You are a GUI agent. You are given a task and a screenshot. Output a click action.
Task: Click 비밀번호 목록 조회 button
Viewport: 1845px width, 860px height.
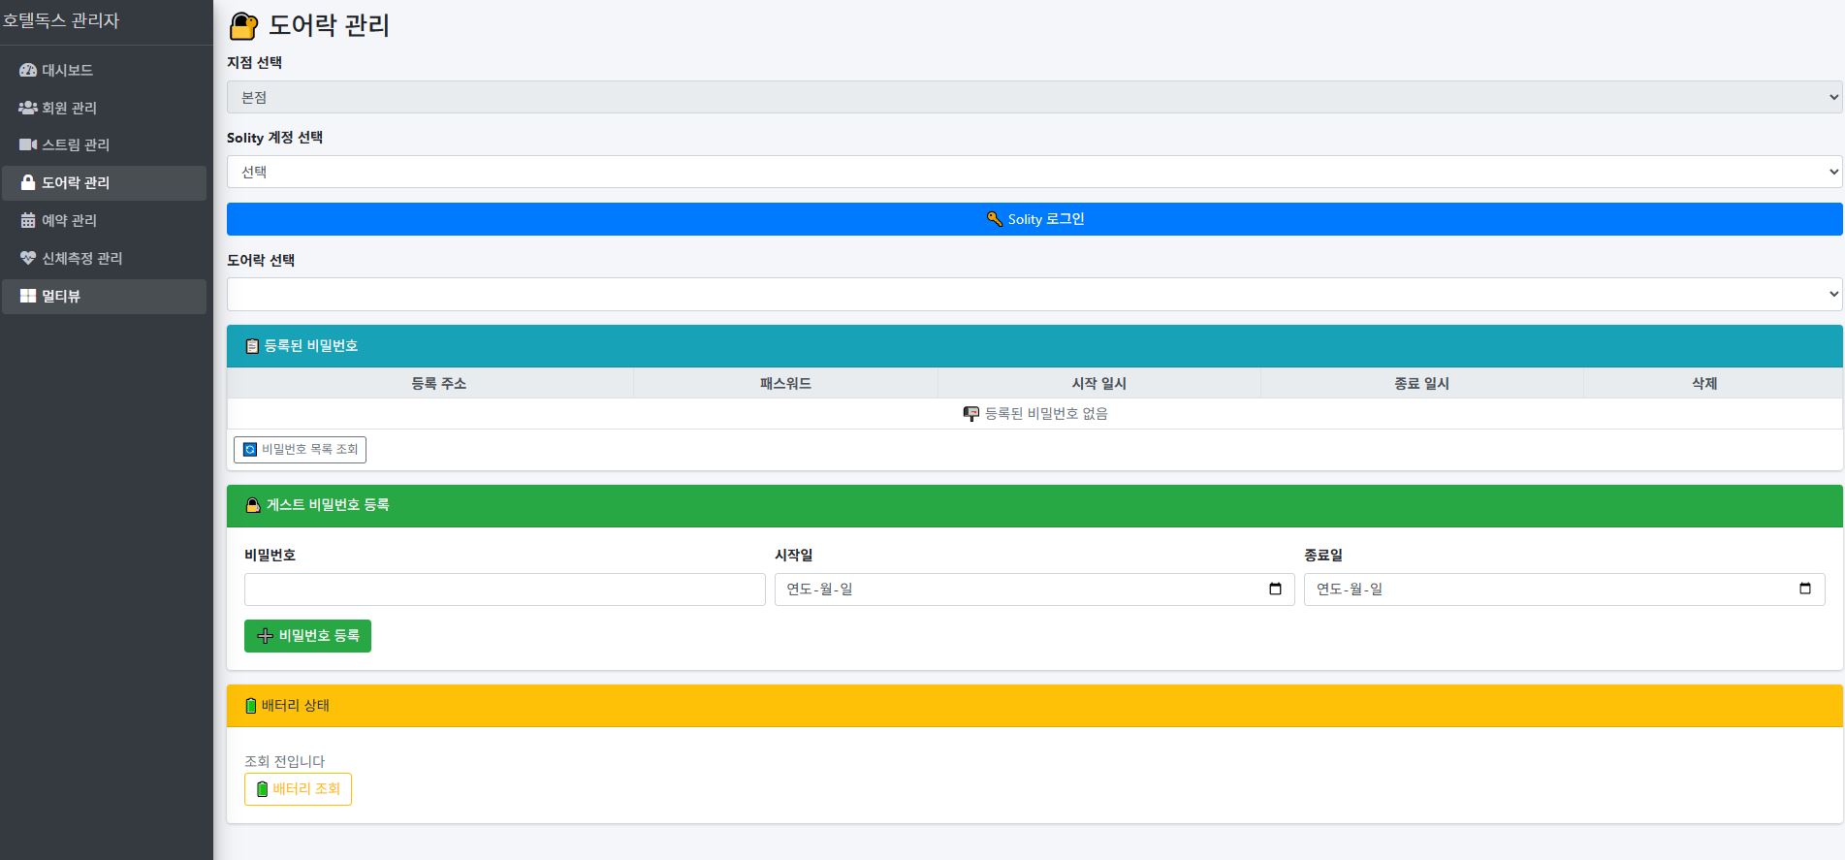[x=300, y=449]
